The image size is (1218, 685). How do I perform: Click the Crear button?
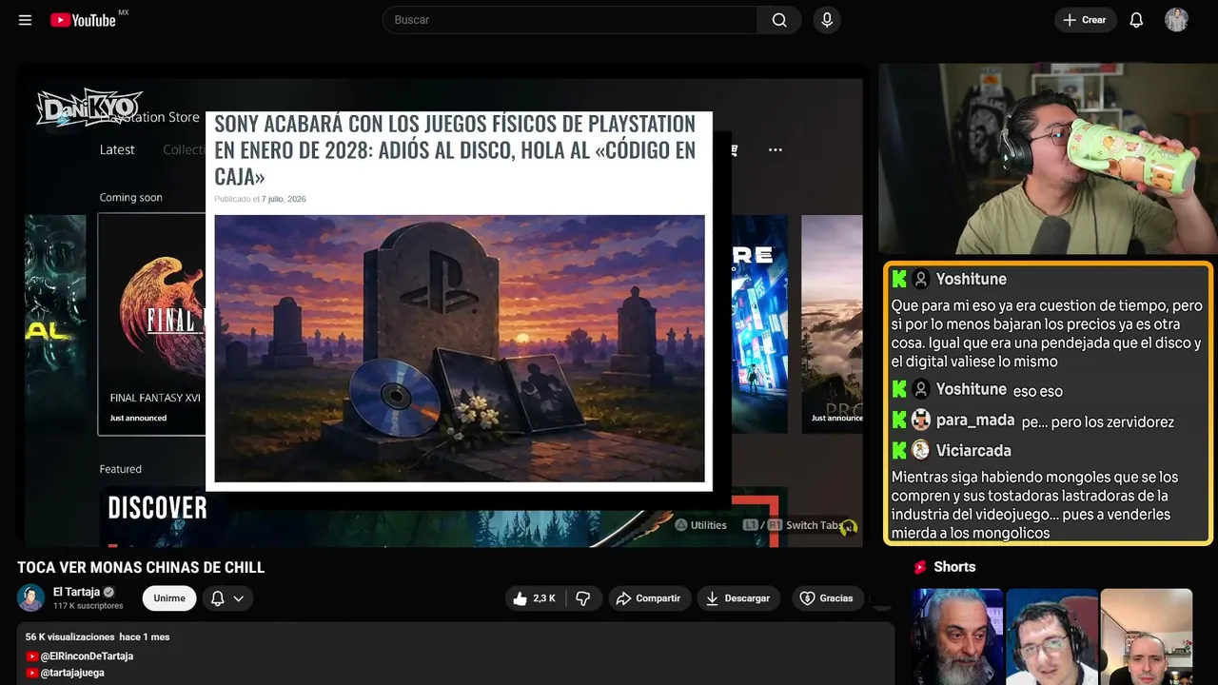(1086, 20)
